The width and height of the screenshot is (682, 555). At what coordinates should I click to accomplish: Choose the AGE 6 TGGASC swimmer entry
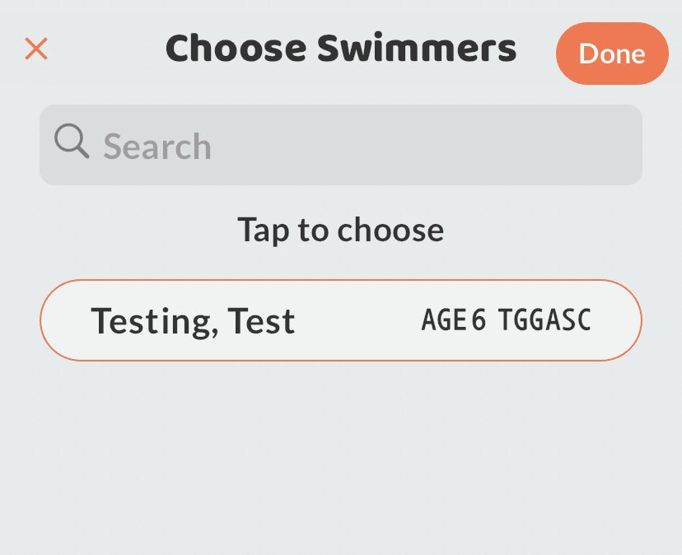(341, 320)
